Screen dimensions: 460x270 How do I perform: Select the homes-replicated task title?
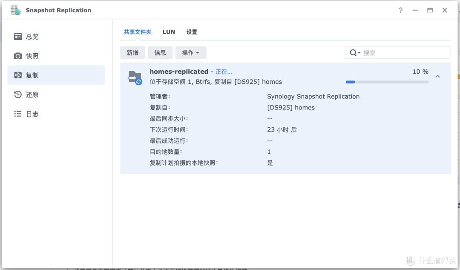179,72
